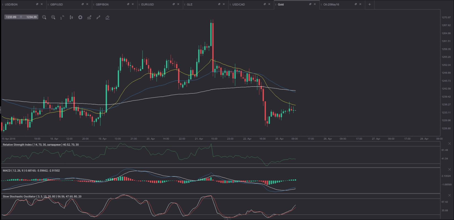Open the candlestick chart type selector
Screen dimensions: 454x220
tap(71, 17)
